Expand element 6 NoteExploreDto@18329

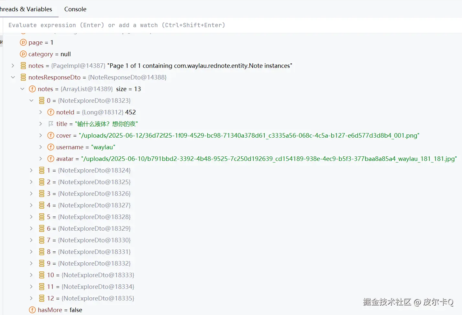click(31, 228)
